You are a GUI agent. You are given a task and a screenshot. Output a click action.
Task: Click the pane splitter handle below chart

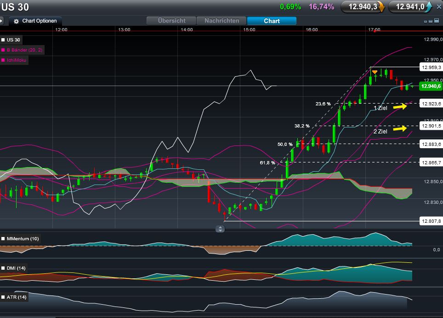click(220, 229)
